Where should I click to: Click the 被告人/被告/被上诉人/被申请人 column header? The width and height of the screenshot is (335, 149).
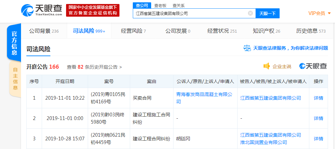point(273,81)
